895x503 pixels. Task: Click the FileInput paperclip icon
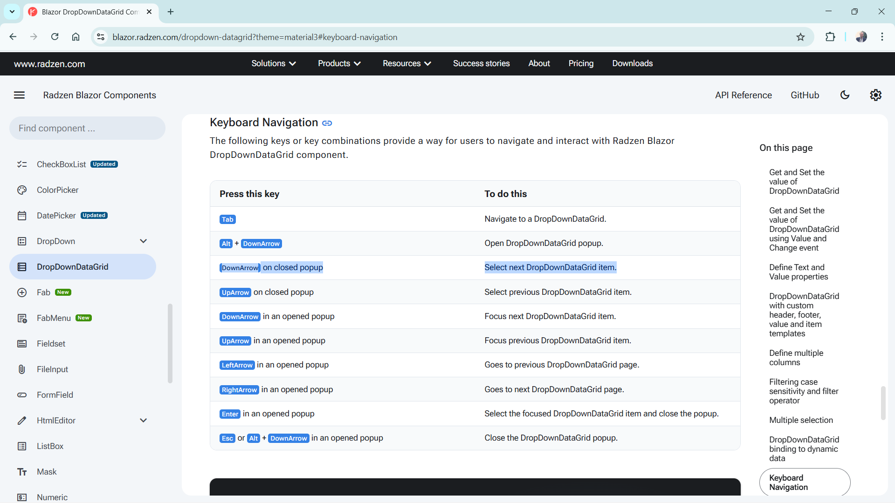point(22,369)
